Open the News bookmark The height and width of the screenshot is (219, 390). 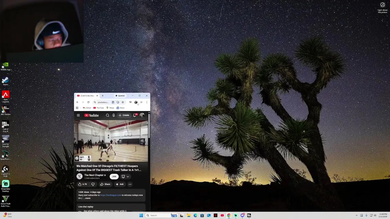(120, 108)
